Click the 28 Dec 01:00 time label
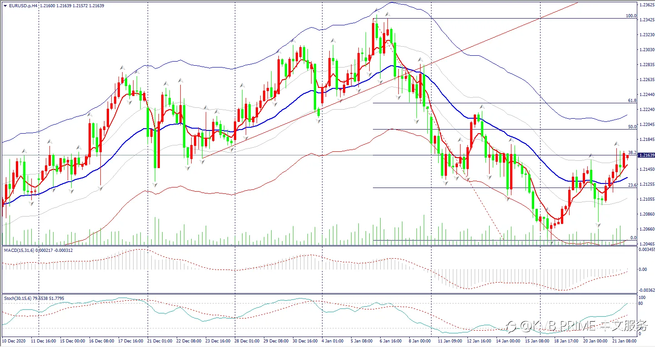Viewport: 655px width, 347px height. point(247,340)
